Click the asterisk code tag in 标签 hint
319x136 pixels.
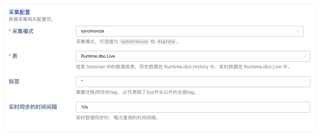124,92
